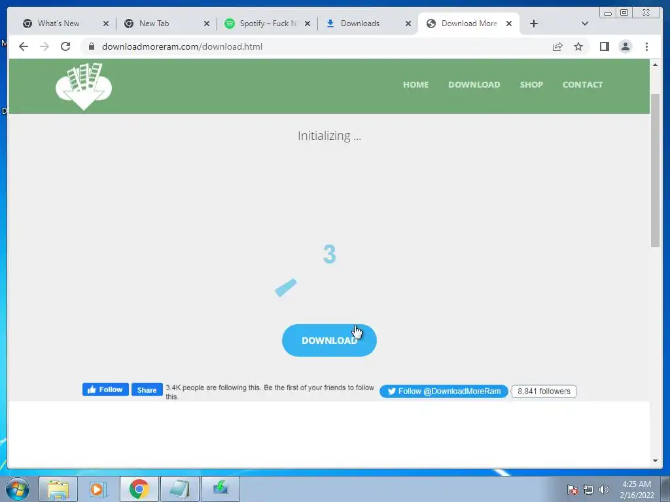Click the blue DOWNLOAD button
The height and width of the screenshot is (502, 670).
(x=329, y=340)
